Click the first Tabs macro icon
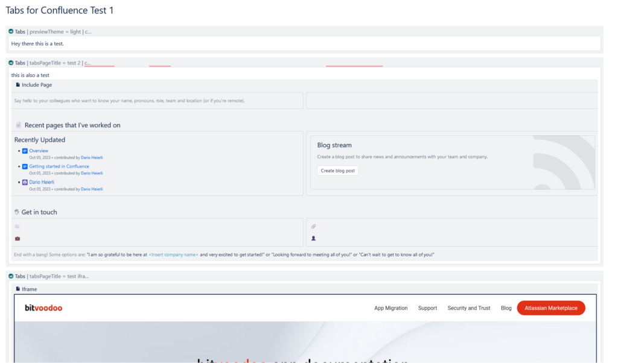Viewport: 618px width, 363px height. [11, 31]
